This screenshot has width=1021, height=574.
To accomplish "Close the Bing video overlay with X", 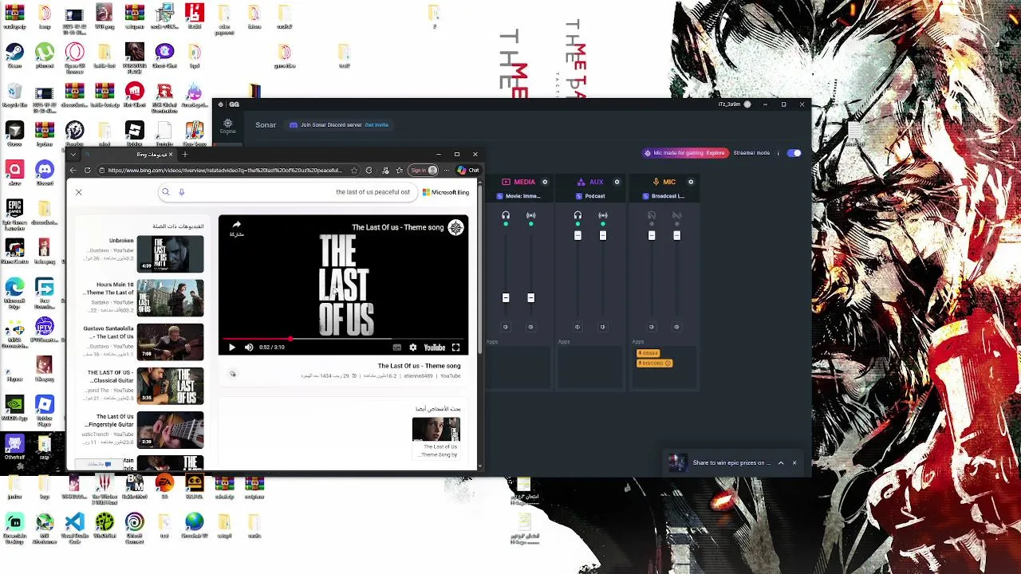I will [x=78, y=192].
